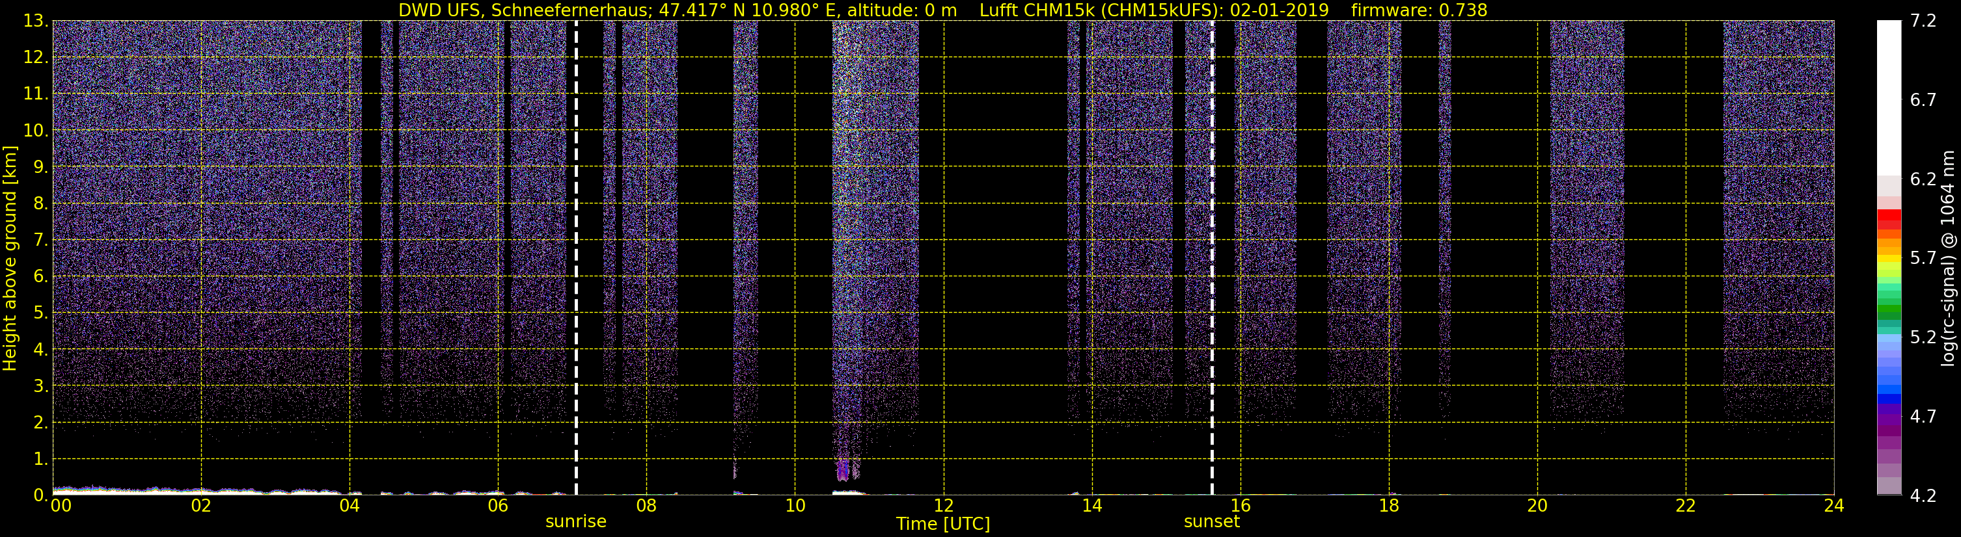Image resolution: width=1961 pixels, height=537 pixels.
Task: Click the height axis tick label '8.'
Action: point(40,203)
